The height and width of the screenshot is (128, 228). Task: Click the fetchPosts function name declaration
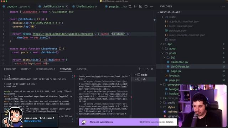[25, 19]
